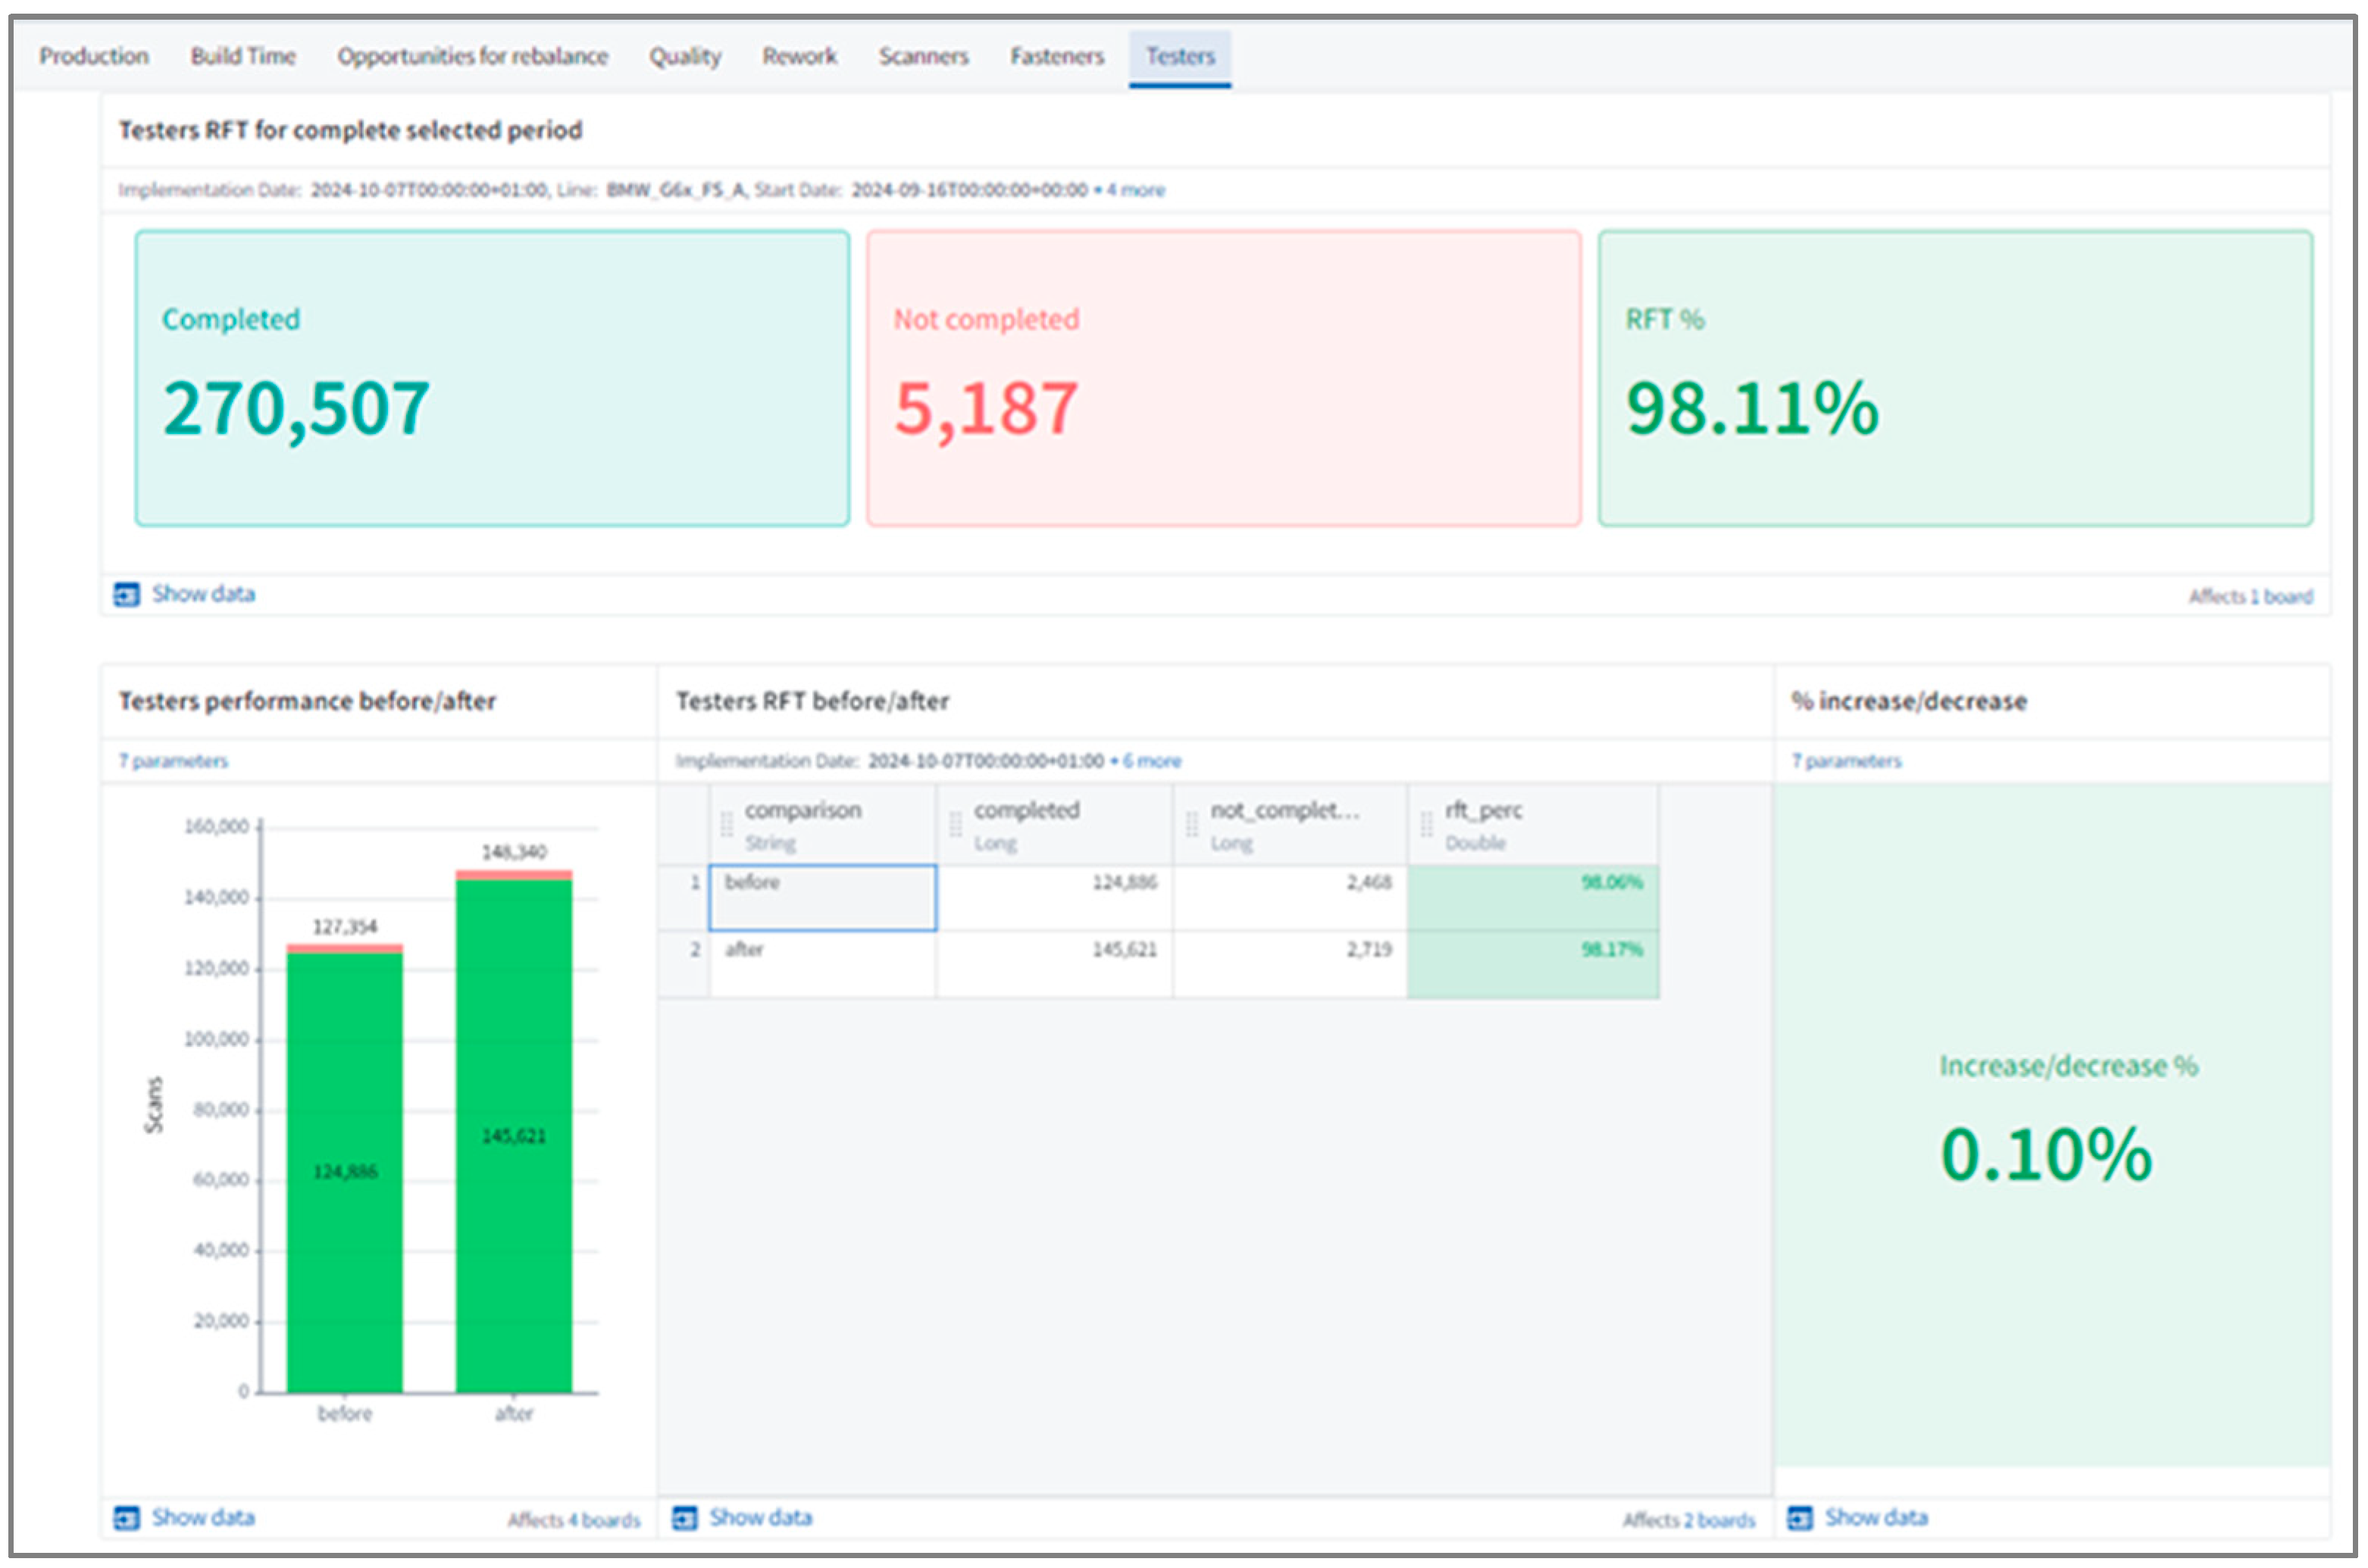
Task: Click the 145,621 completed cell in table
Action: [x=1055, y=965]
